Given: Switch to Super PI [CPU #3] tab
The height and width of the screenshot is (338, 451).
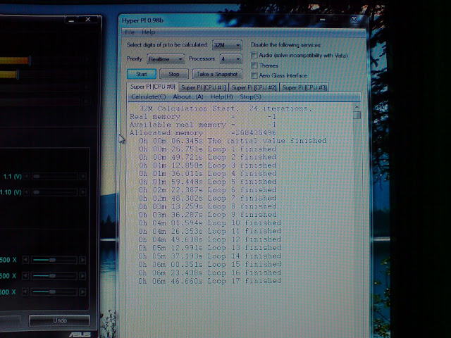Looking at the screenshot, I should 304,87.
